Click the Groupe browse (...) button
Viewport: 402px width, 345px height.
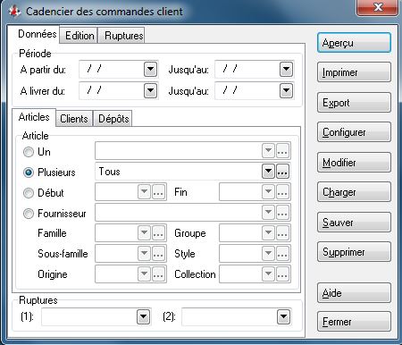tap(282, 233)
